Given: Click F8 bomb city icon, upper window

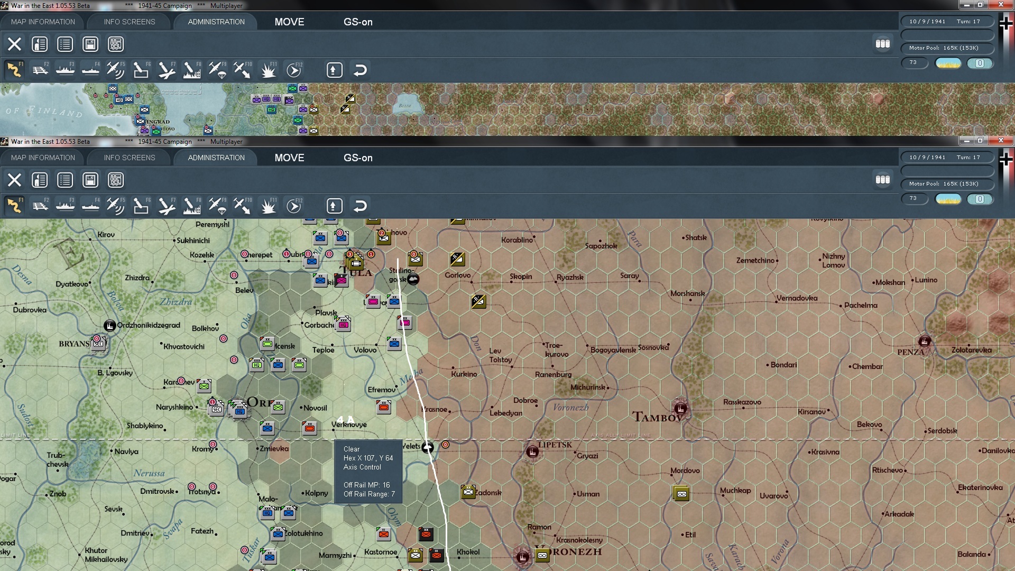Looking at the screenshot, I should (192, 70).
